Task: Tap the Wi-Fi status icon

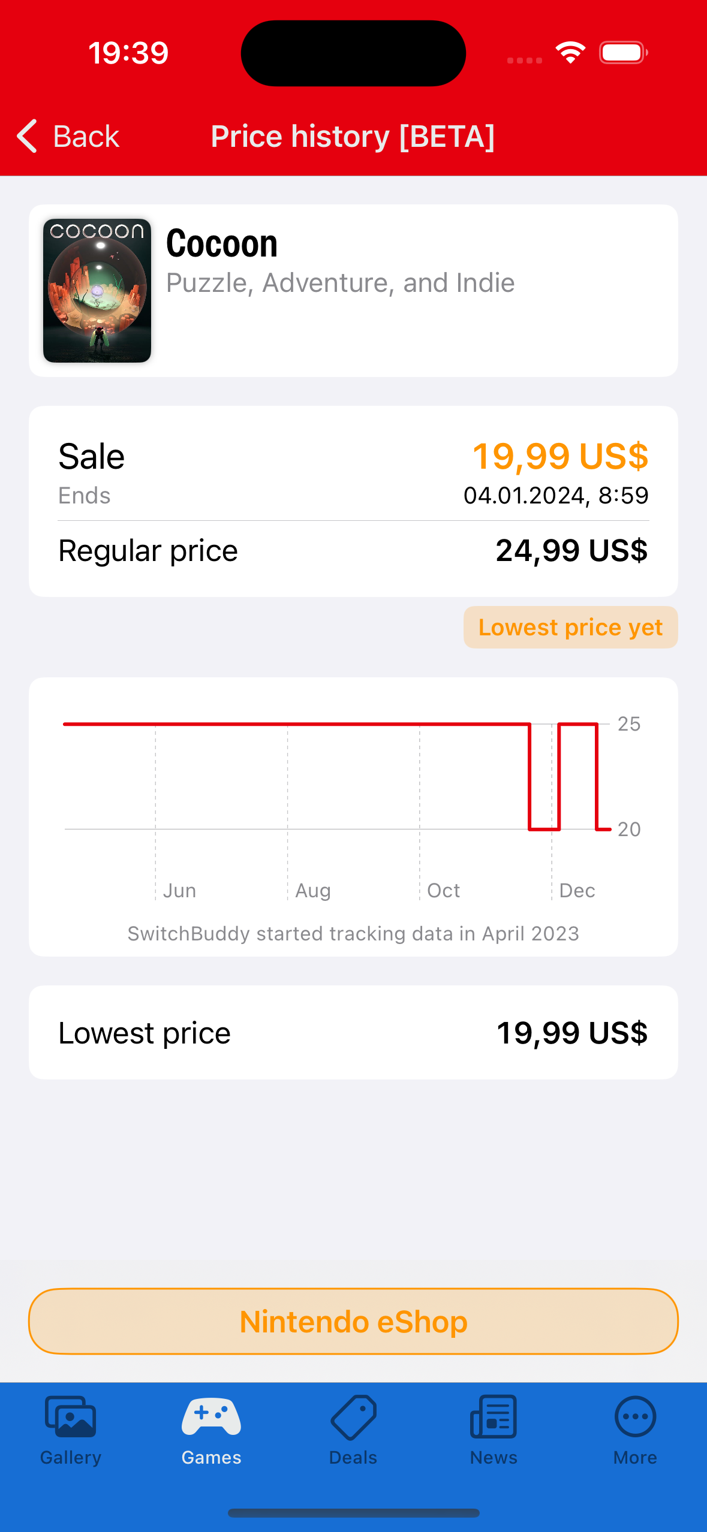Action: coord(570,53)
